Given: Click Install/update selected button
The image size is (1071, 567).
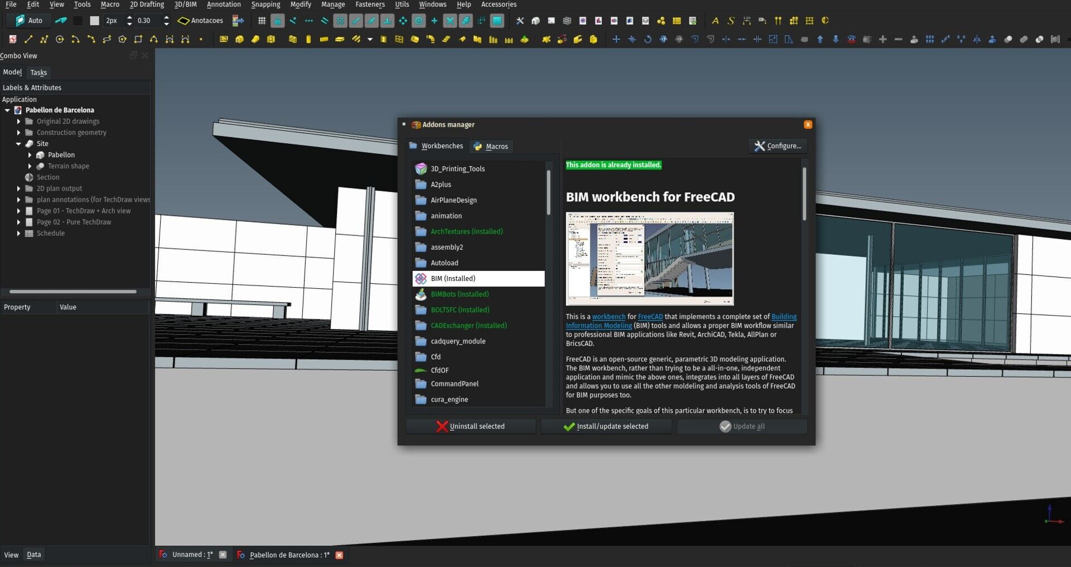Looking at the screenshot, I should tap(606, 427).
